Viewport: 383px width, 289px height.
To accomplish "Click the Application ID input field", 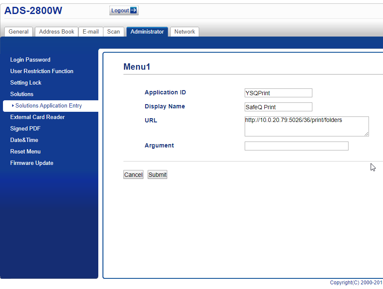I will (x=278, y=93).
